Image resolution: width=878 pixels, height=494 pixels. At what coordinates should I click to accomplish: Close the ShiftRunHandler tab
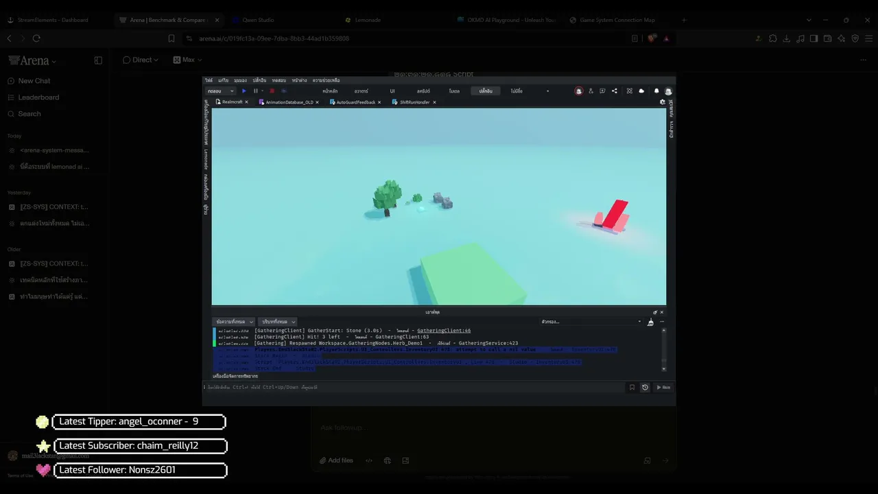(x=434, y=102)
